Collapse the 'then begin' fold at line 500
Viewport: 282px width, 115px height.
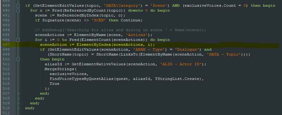pos(18,59)
